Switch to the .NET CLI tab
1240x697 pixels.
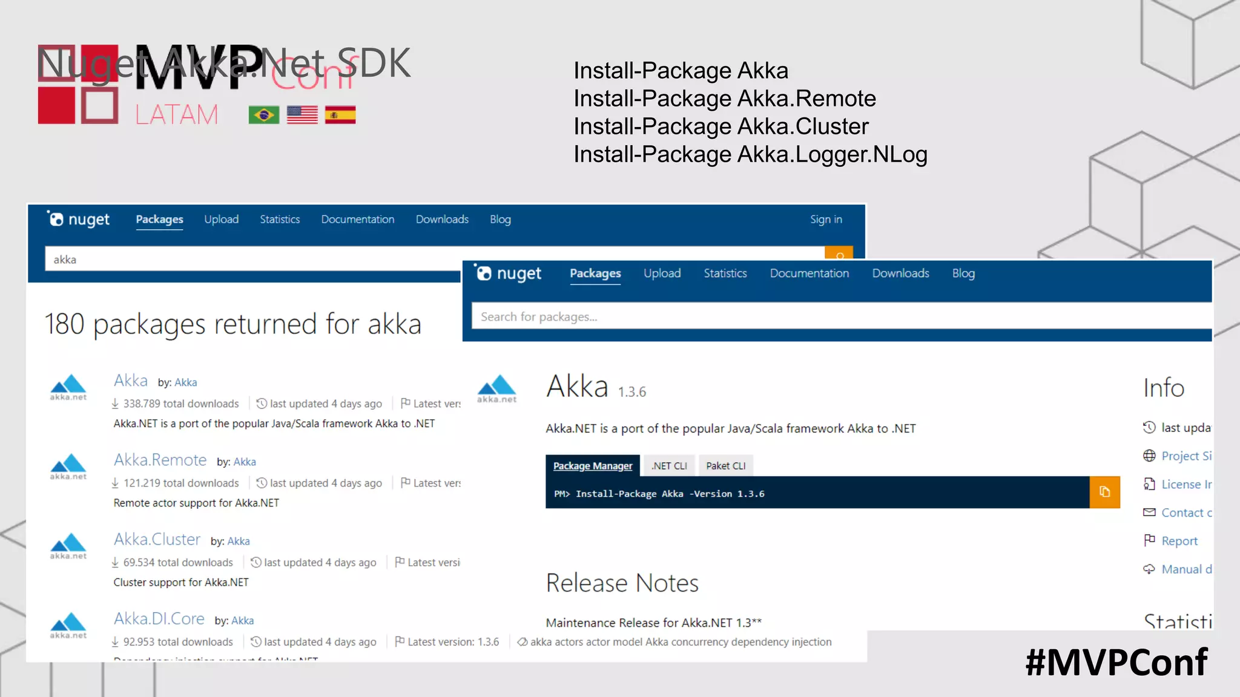[669, 465]
